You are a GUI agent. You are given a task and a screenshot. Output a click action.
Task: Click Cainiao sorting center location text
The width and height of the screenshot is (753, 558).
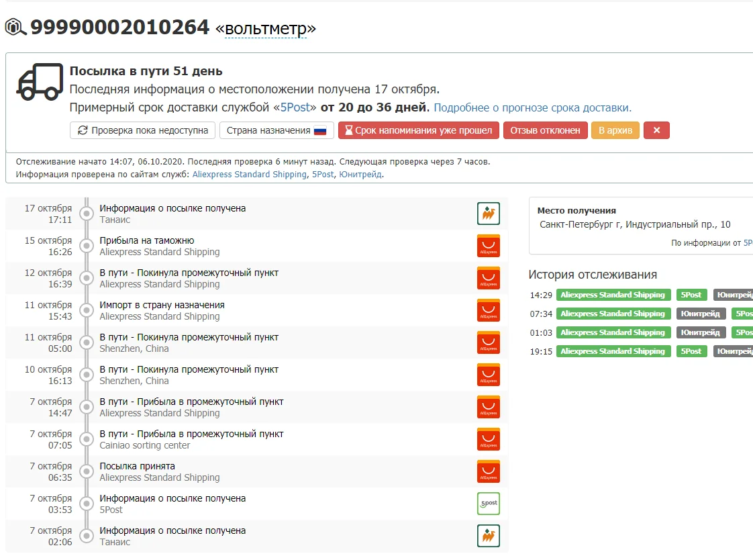[x=144, y=446]
